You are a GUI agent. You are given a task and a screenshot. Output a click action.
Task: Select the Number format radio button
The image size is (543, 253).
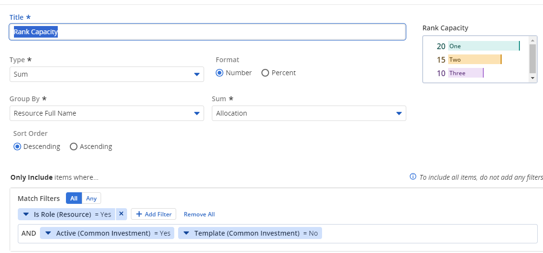(x=220, y=73)
